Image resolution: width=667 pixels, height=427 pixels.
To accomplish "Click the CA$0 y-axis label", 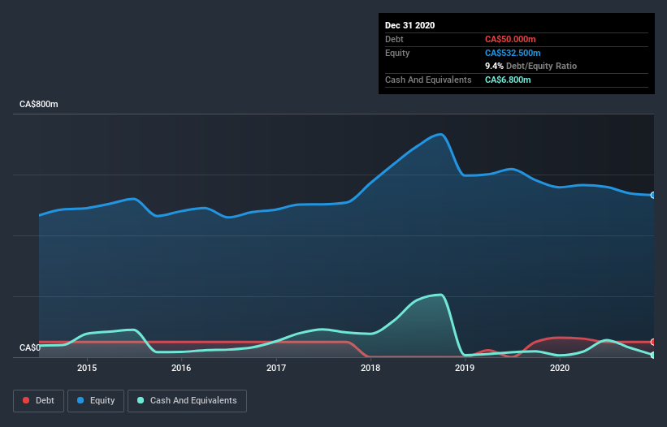I will point(30,347).
